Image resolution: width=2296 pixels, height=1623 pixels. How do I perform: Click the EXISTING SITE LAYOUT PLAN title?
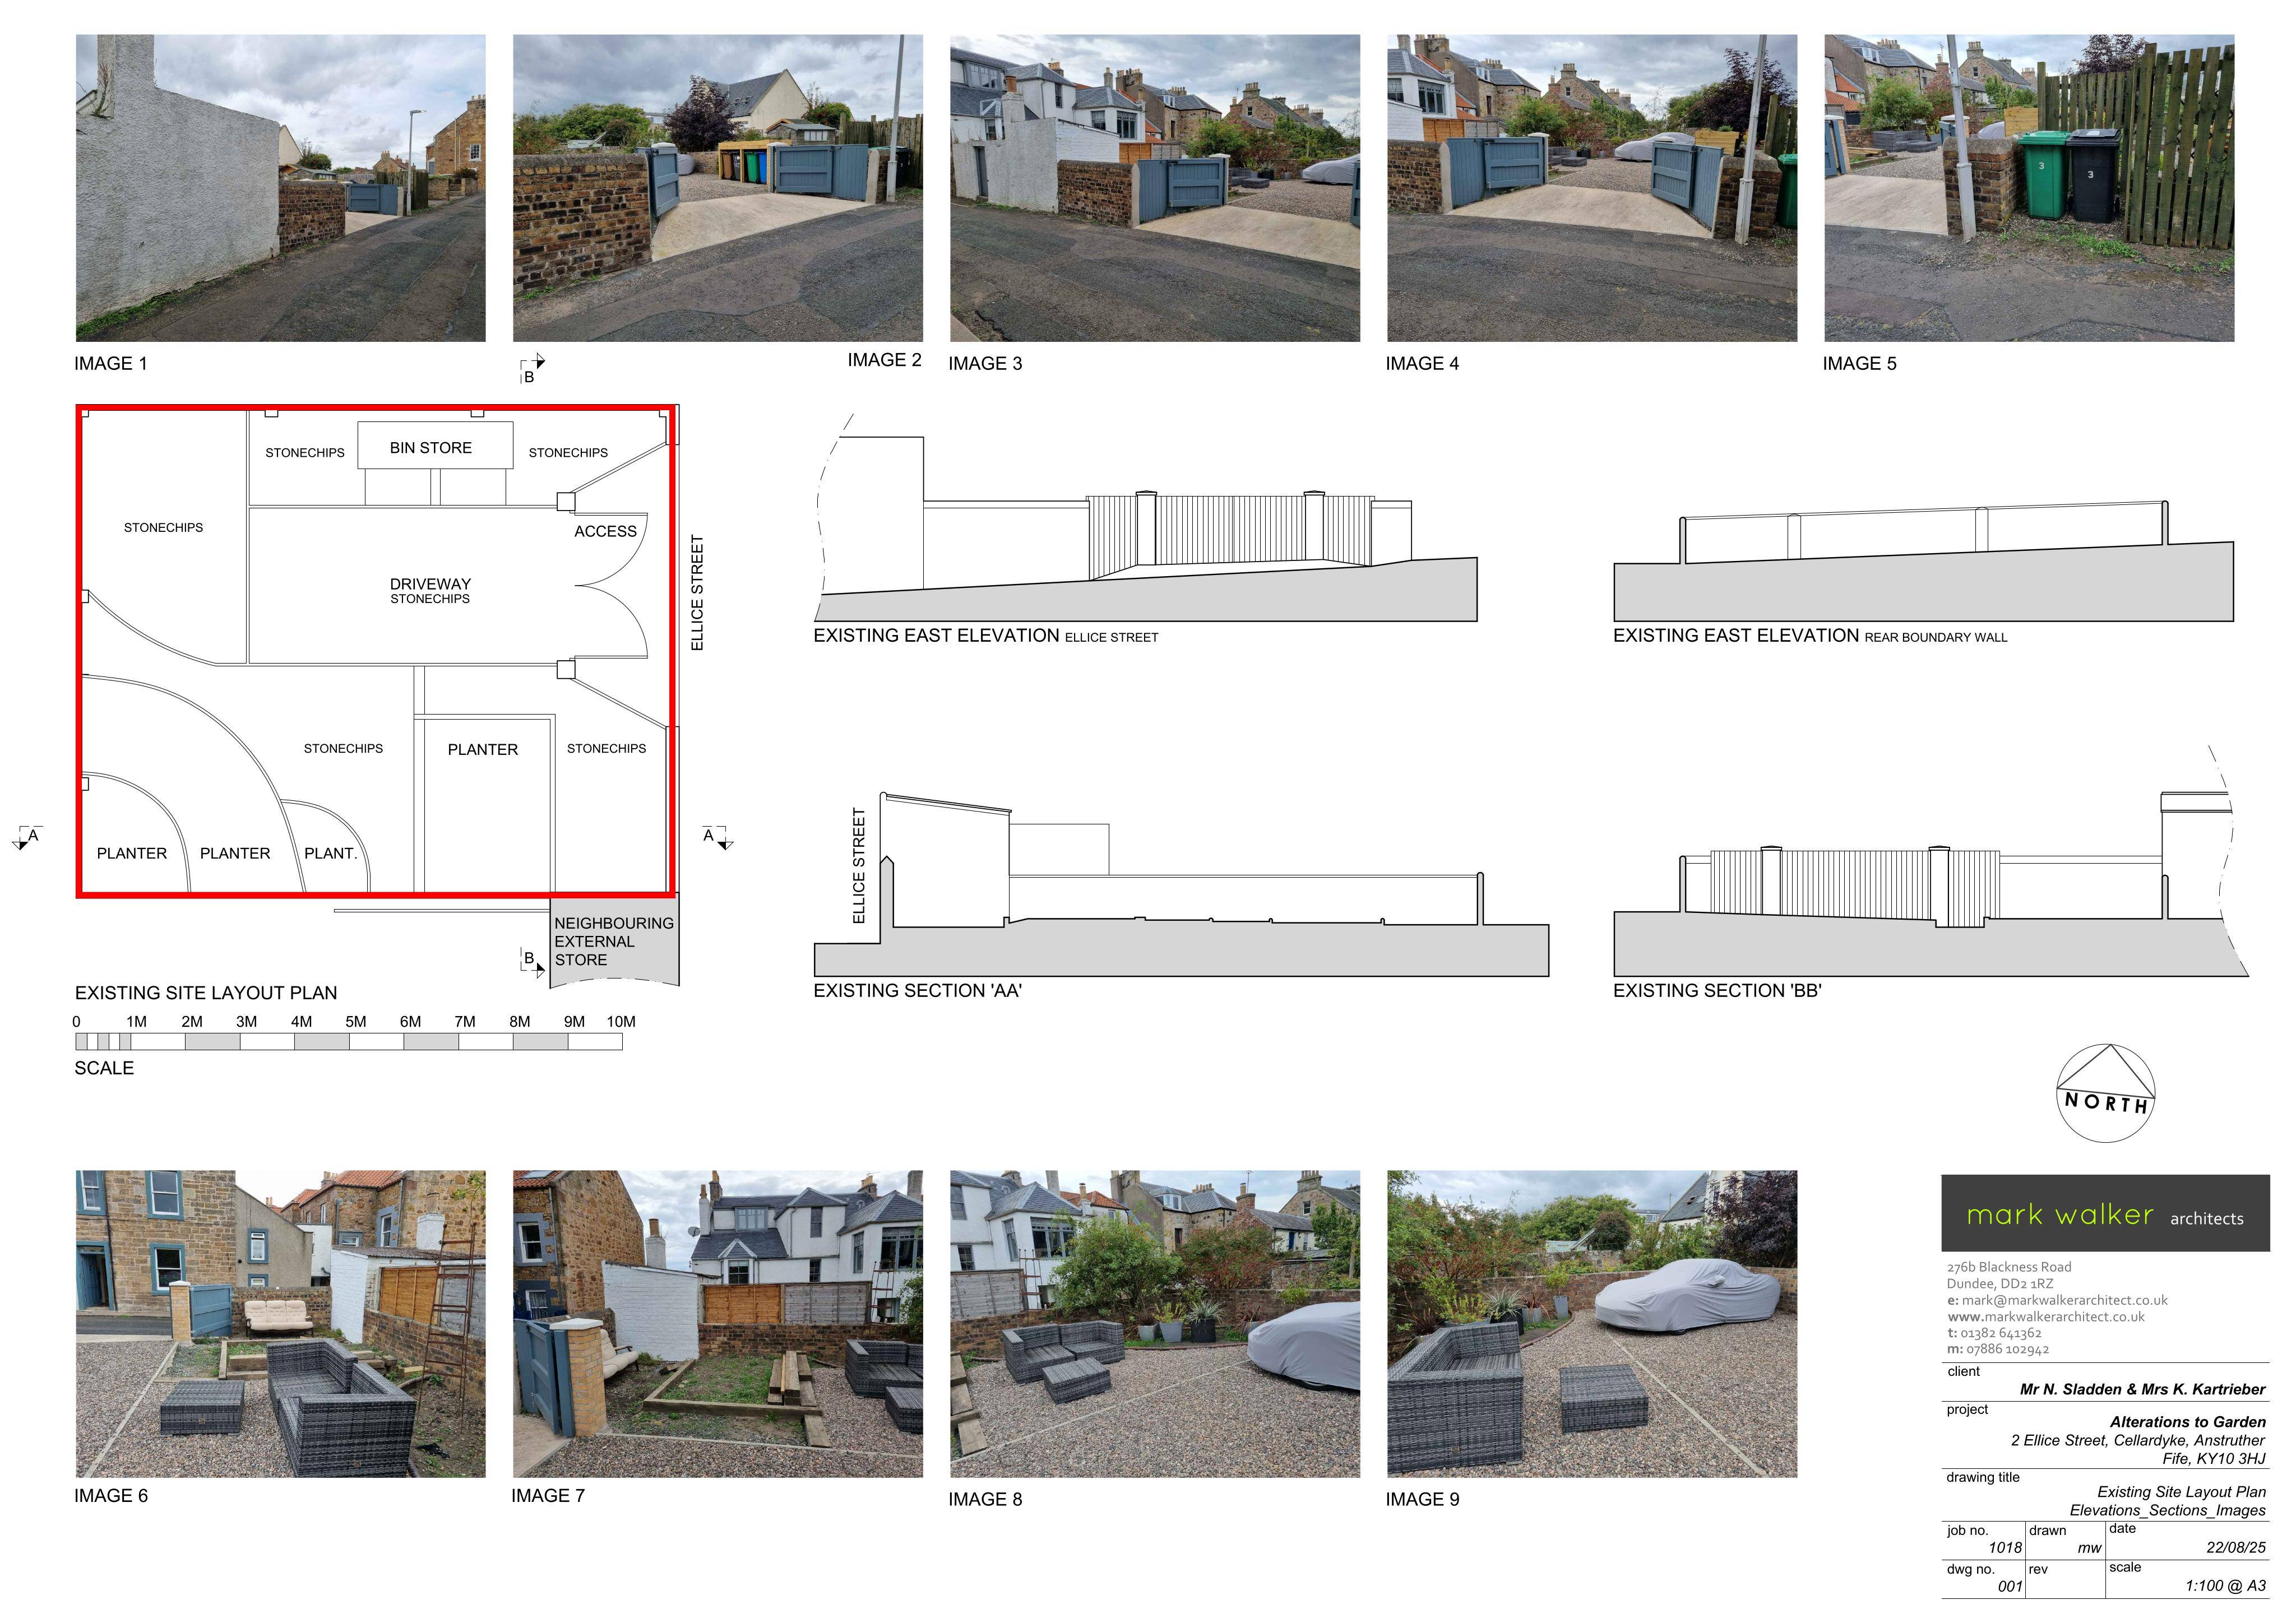206,993
